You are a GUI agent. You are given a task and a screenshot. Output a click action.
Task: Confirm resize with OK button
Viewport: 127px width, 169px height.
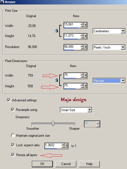coord(42,164)
